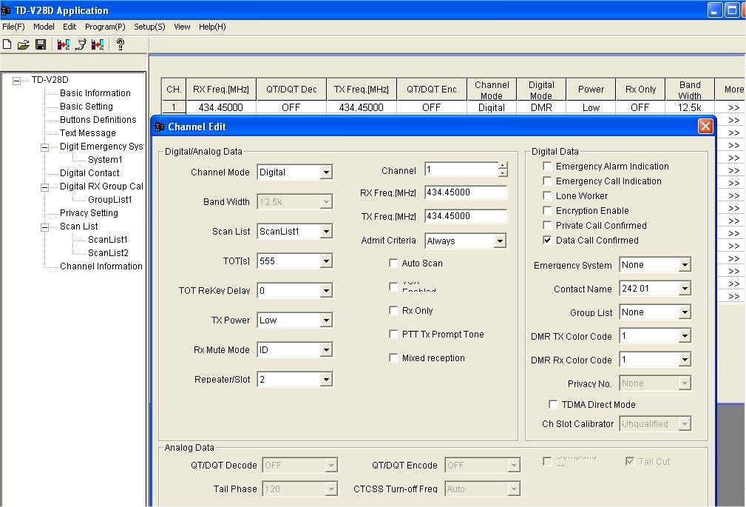Open the TOT ReKey Delay dropdown

326,290
